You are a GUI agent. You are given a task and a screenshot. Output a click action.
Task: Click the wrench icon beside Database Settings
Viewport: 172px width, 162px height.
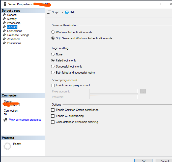tap(4, 35)
